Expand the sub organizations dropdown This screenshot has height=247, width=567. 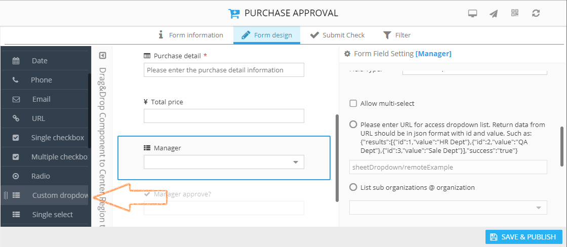(x=448, y=208)
